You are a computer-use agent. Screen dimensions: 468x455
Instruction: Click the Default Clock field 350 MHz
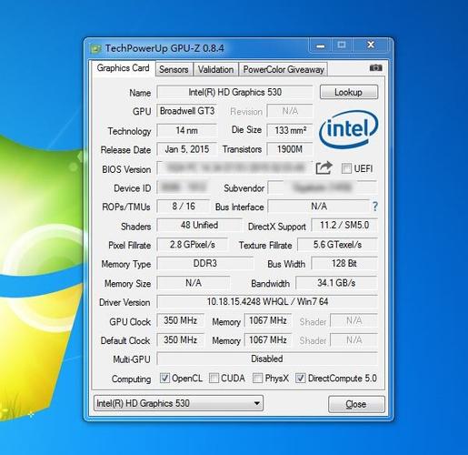pos(181,339)
